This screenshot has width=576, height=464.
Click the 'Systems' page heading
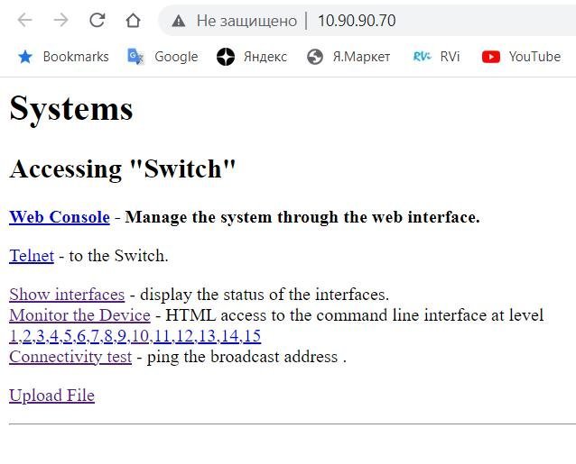click(71, 109)
